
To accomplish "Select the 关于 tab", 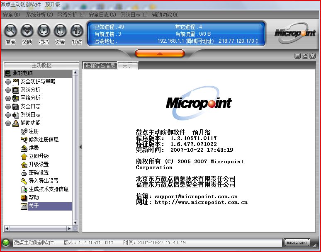I will 128,65.
